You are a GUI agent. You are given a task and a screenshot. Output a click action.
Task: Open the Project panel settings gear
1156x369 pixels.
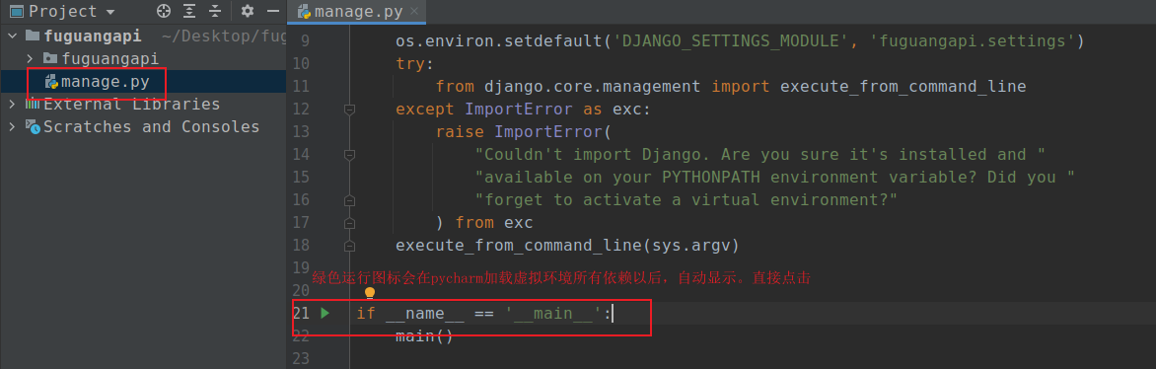248,11
